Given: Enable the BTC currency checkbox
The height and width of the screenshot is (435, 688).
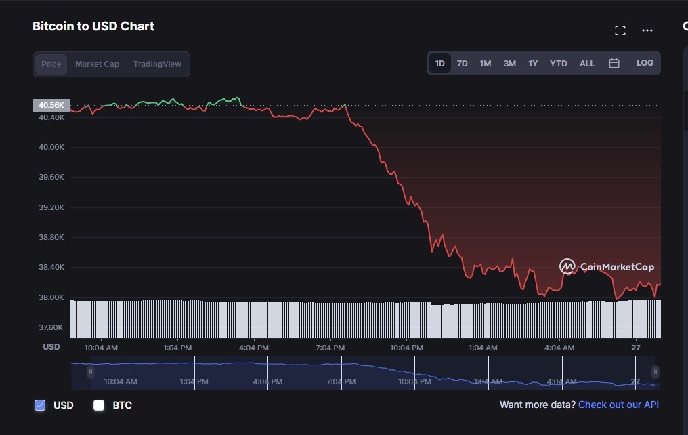Looking at the screenshot, I should coord(99,405).
